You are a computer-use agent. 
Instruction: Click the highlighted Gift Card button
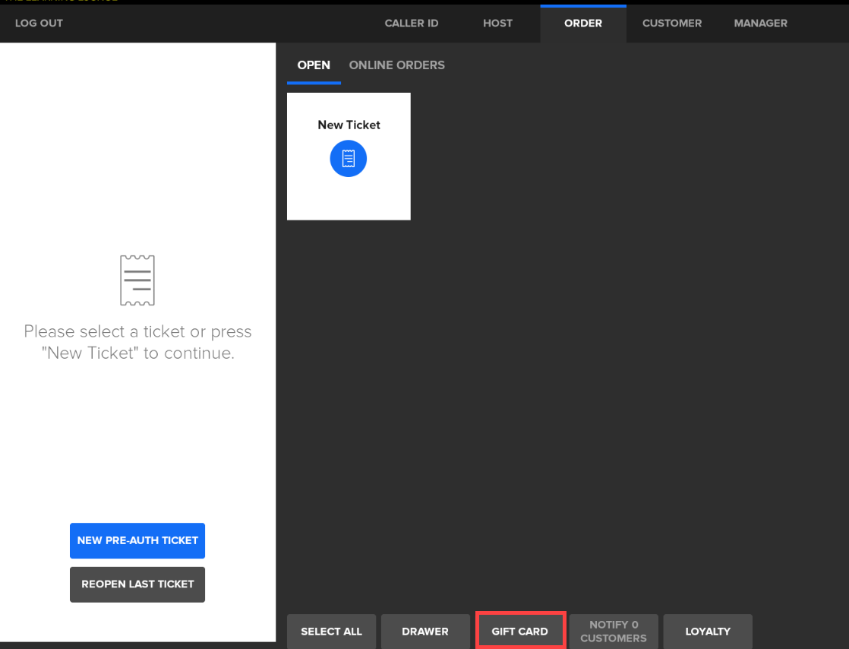[x=520, y=632]
